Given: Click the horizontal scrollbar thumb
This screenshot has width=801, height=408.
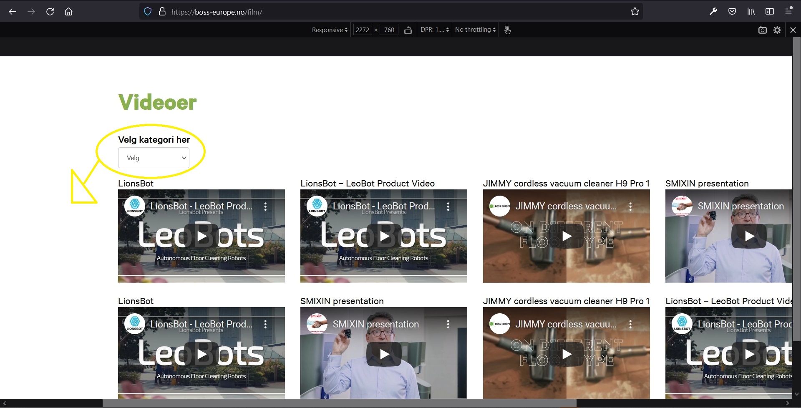Looking at the screenshot, I should point(340,403).
